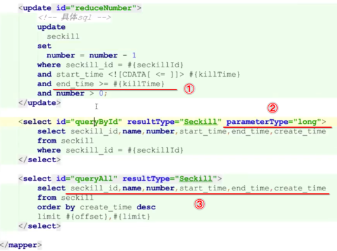Click the 'and number > 0' line
This screenshot has width=337, height=251.
coord(72,94)
